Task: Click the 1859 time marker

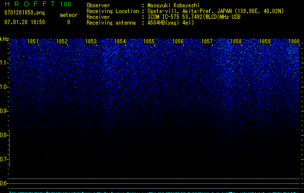Action: click(265, 41)
